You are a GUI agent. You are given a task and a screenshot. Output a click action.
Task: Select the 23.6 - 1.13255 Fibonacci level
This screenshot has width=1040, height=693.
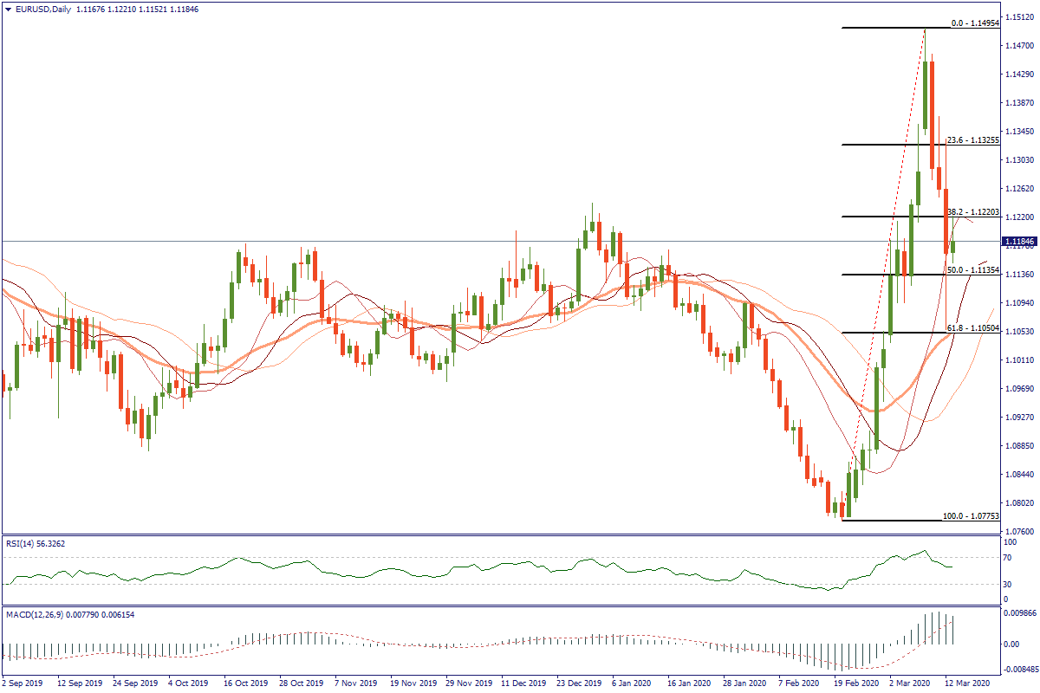click(x=972, y=139)
